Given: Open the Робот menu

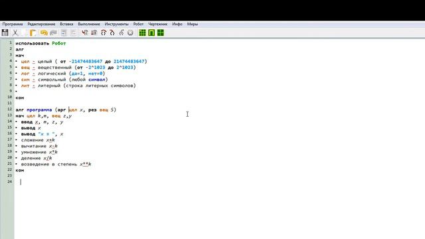Looking at the screenshot, I should tap(138, 24).
